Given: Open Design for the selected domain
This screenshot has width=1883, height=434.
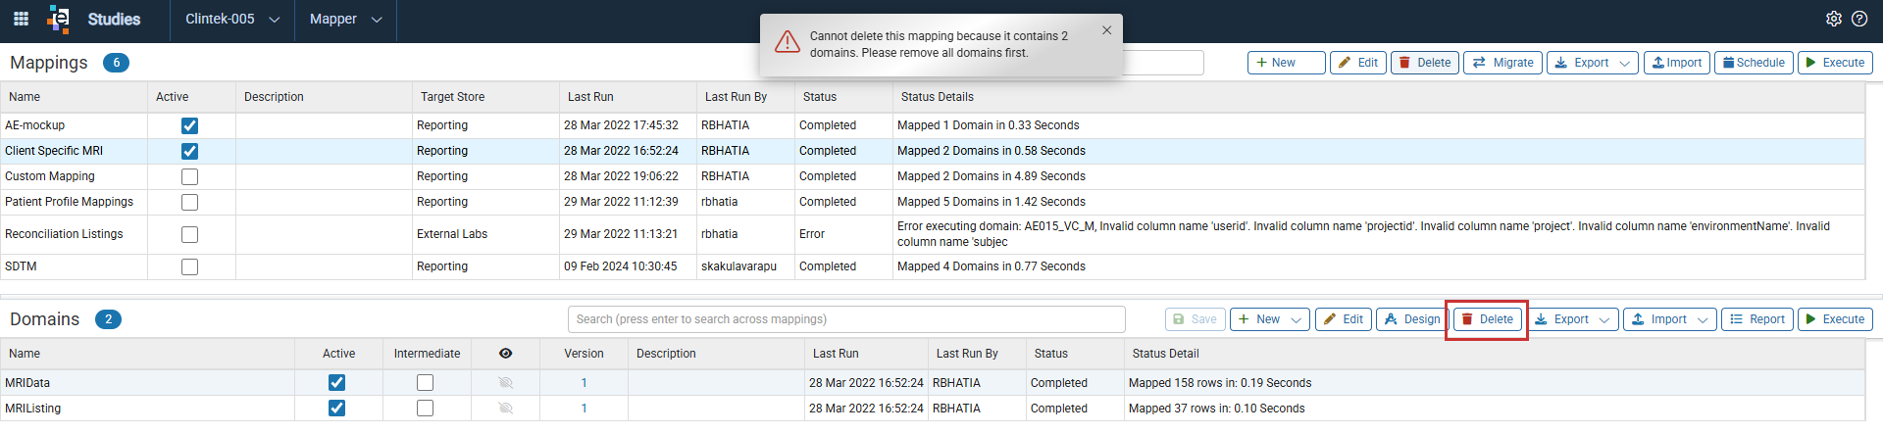Looking at the screenshot, I should [1412, 319].
